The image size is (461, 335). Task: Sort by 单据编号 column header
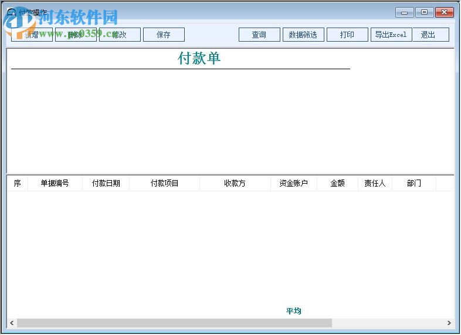[x=55, y=183]
